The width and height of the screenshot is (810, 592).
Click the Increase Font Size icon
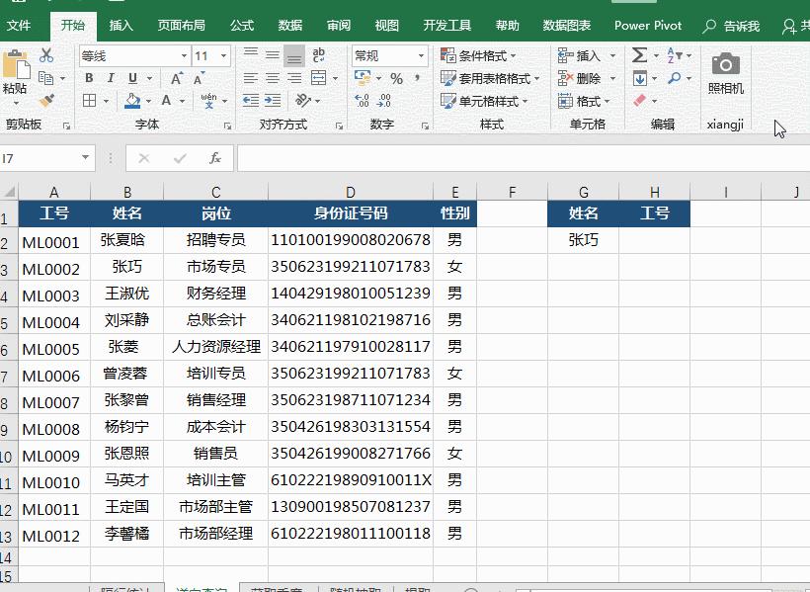coord(176,77)
